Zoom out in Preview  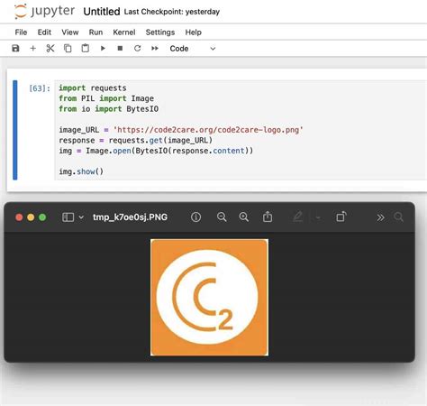(222, 217)
